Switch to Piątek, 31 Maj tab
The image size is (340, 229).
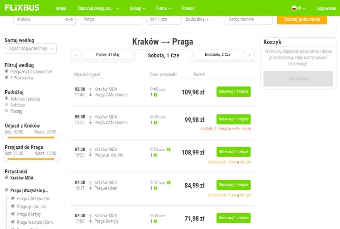(108, 55)
